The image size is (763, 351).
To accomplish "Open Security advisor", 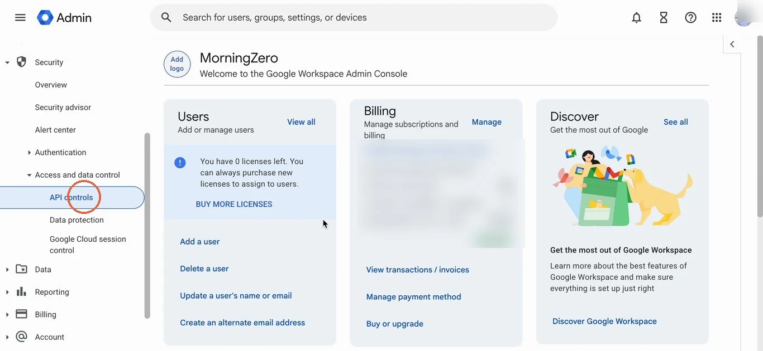I will [x=63, y=107].
